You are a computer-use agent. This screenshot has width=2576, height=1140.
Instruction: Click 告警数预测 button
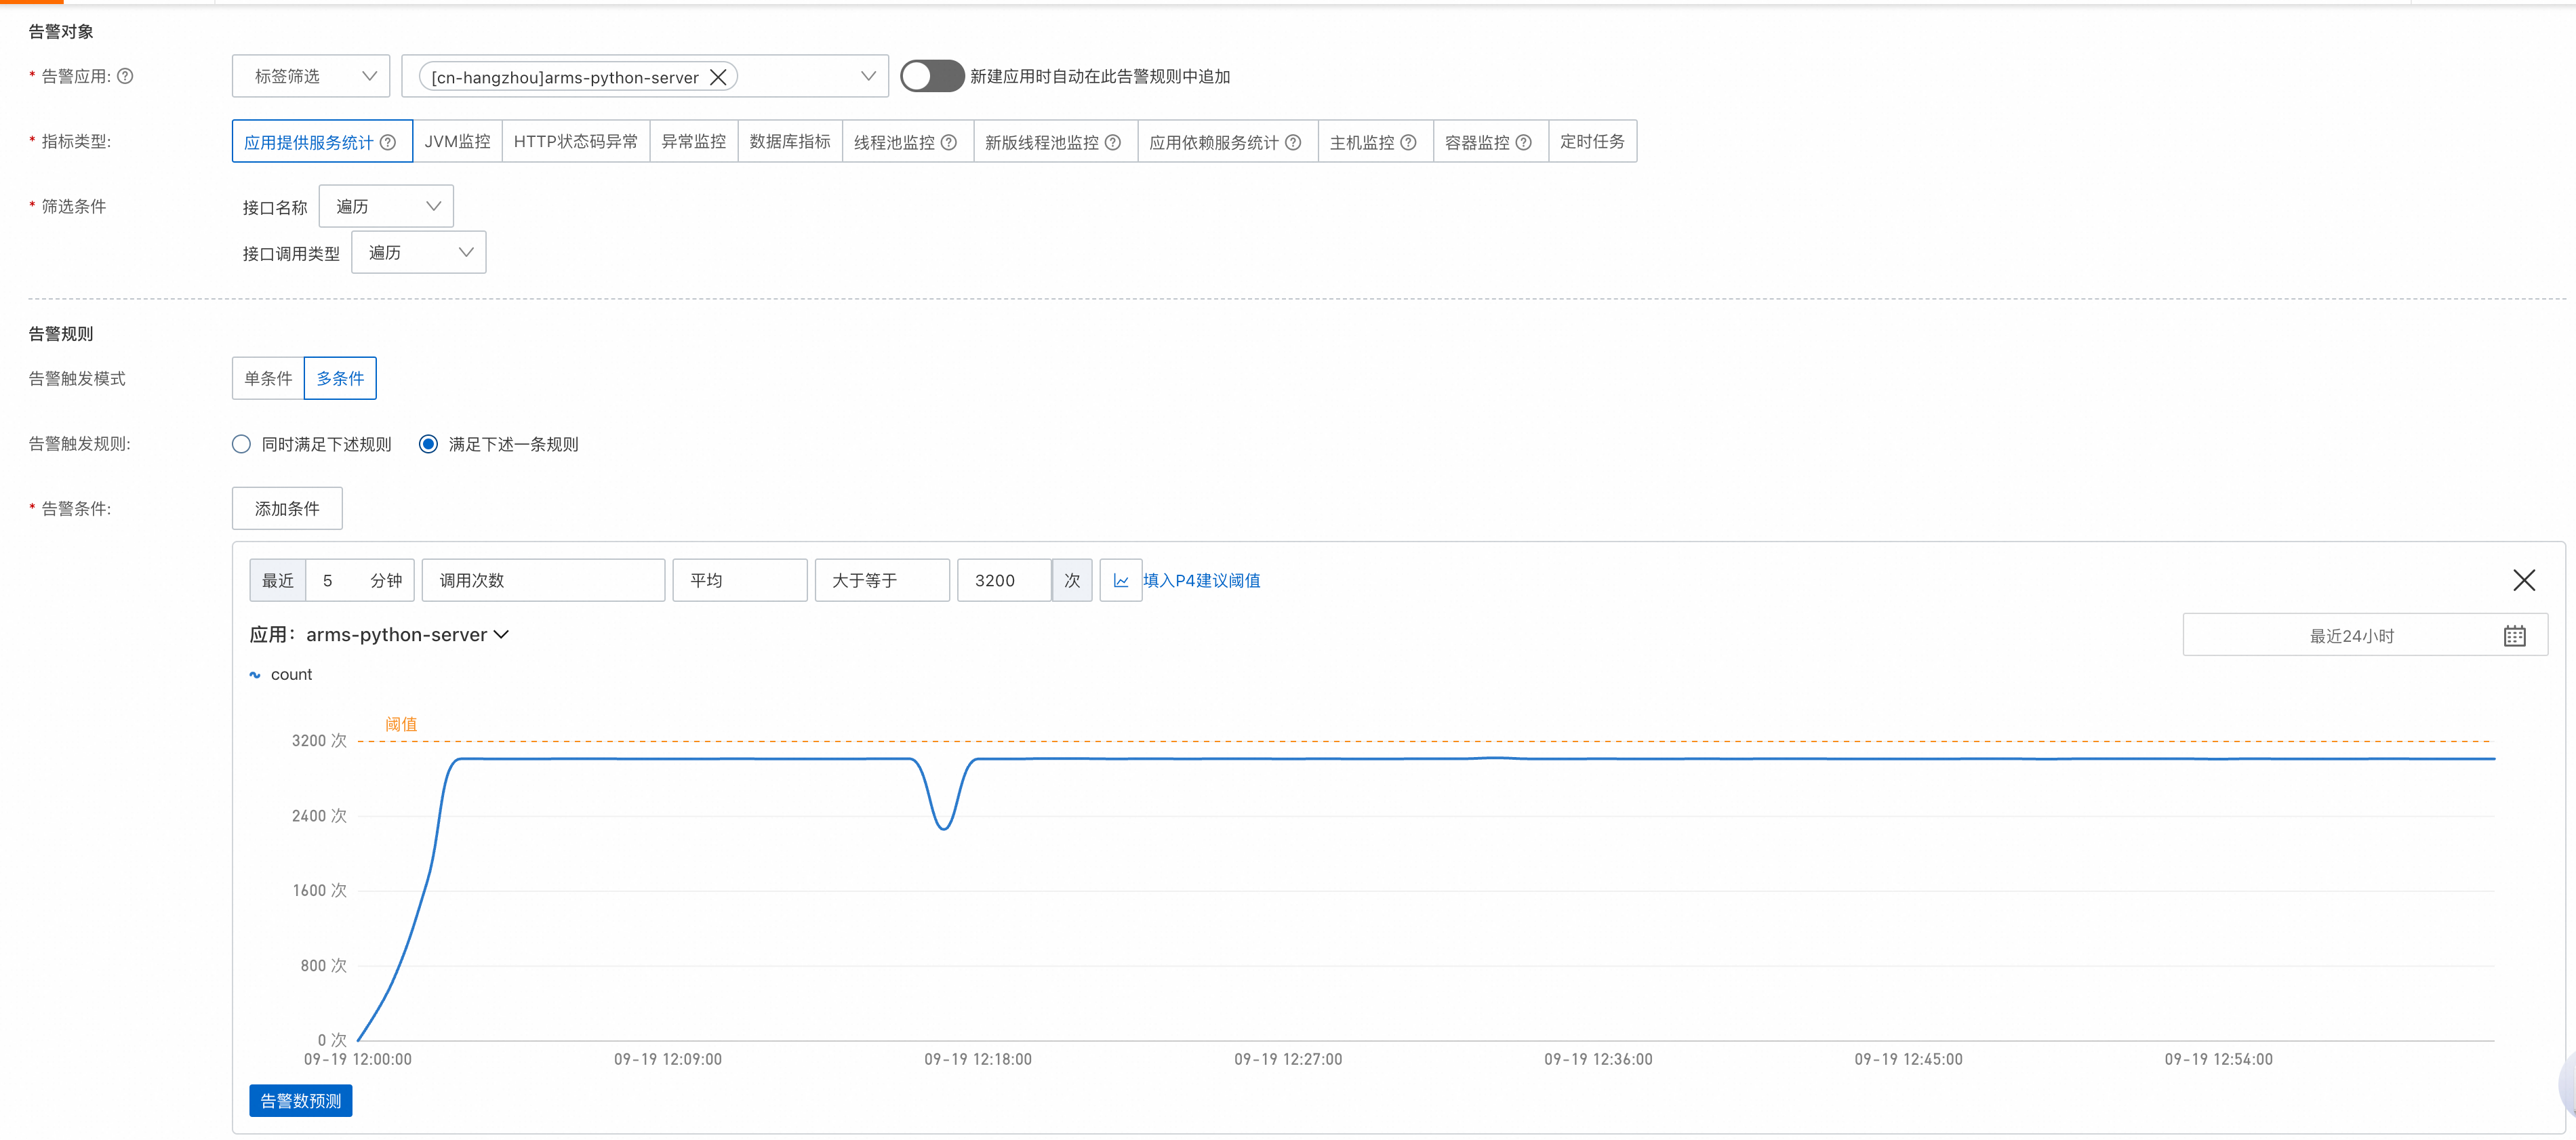[x=300, y=1100]
